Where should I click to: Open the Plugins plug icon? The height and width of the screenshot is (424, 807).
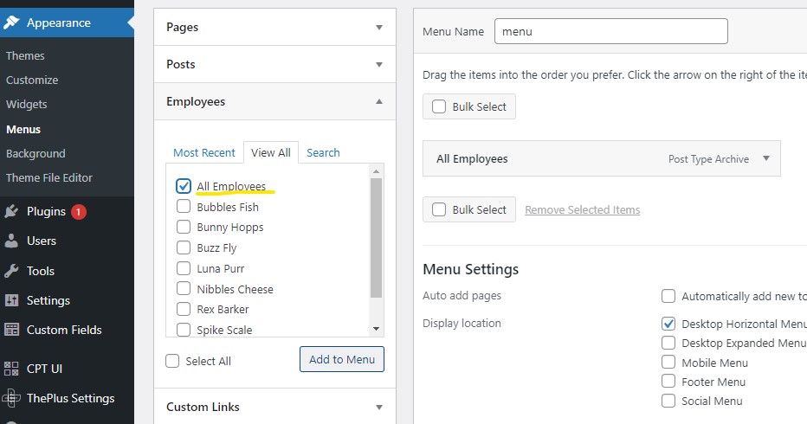(x=11, y=211)
